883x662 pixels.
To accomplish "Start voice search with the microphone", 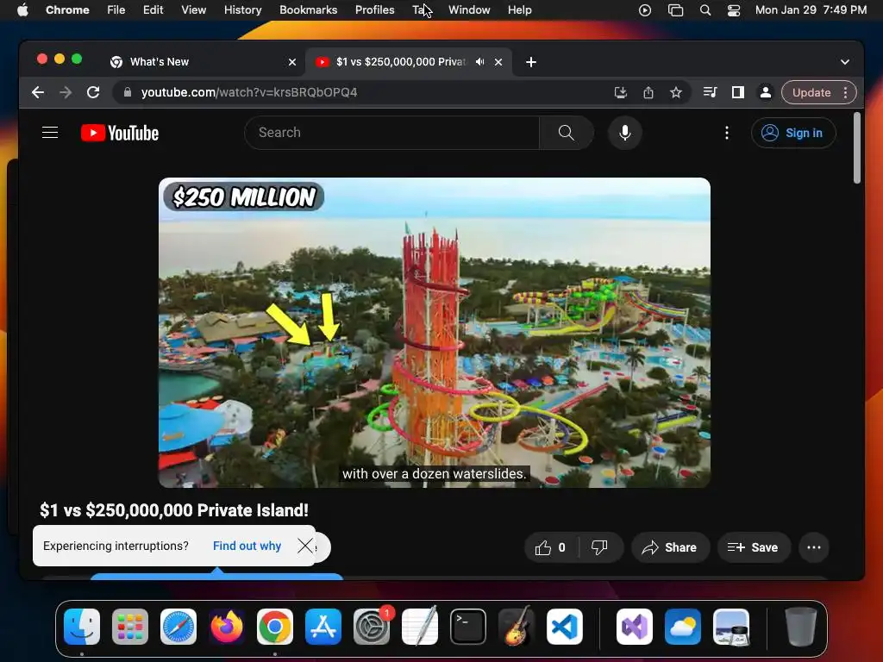I will [624, 133].
